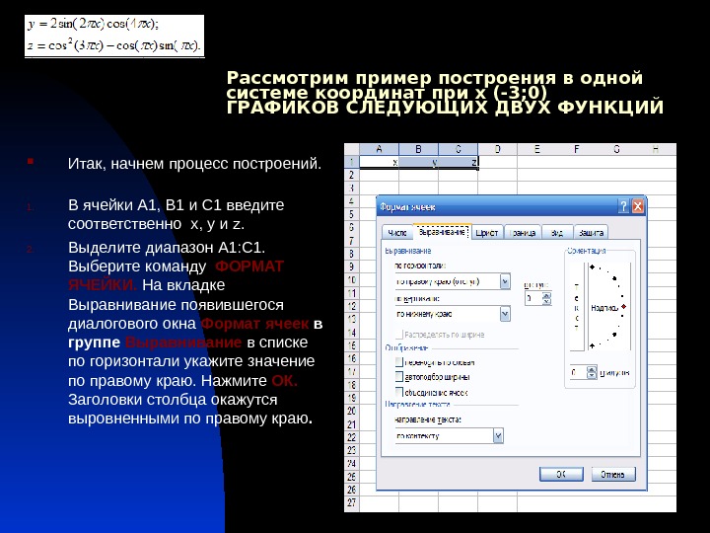The height and width of the screenshot is (533, 710).
Task: Click cell B1 containing y
Action: click(x=418, y=162)
